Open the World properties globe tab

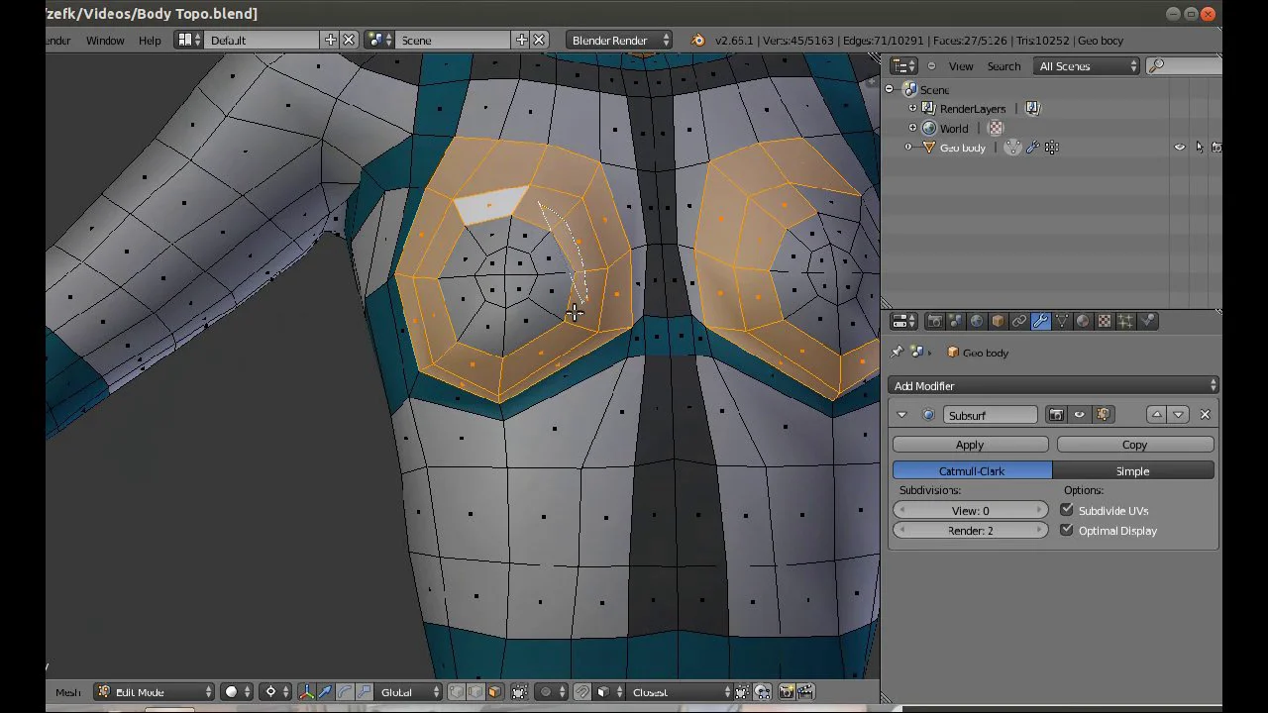(977, 322)
